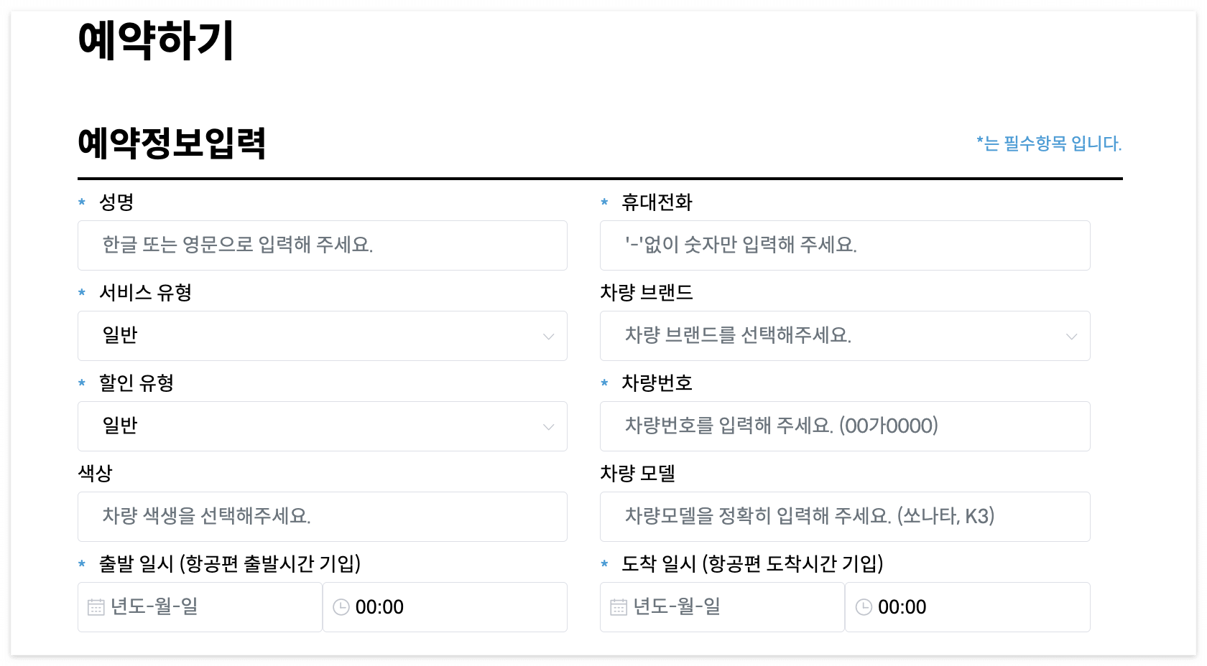Viewport: 1207px width, 666px height.
Task: Click the 성명 name input field
Action: tap(322, 245)
